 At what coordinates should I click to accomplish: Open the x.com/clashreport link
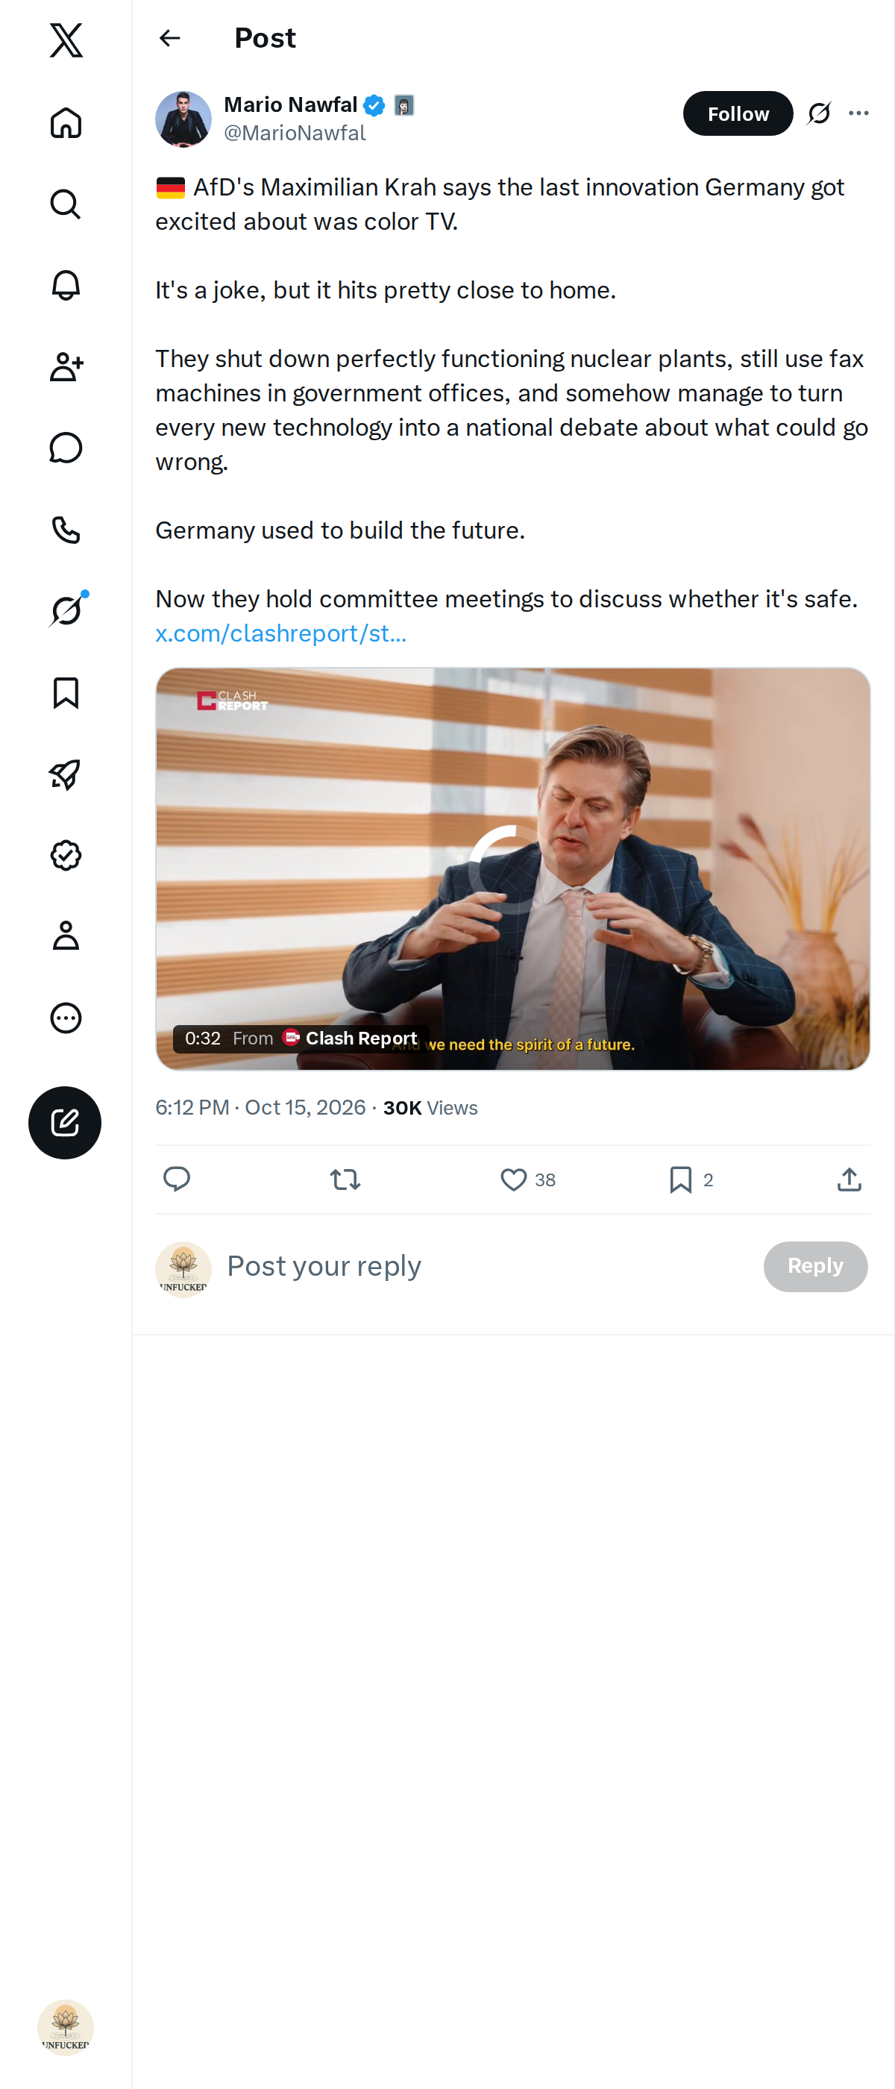tap(280, 633)
